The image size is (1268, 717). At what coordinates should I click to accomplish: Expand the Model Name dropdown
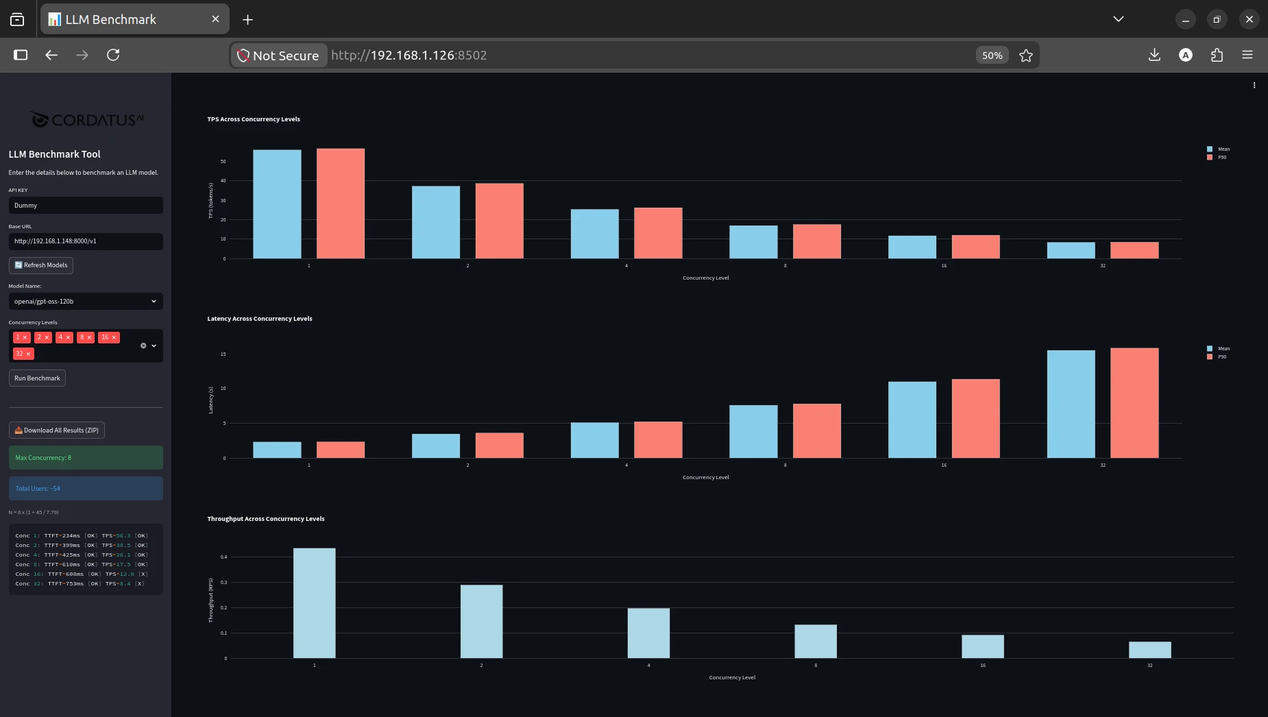[x=86, y=301]
